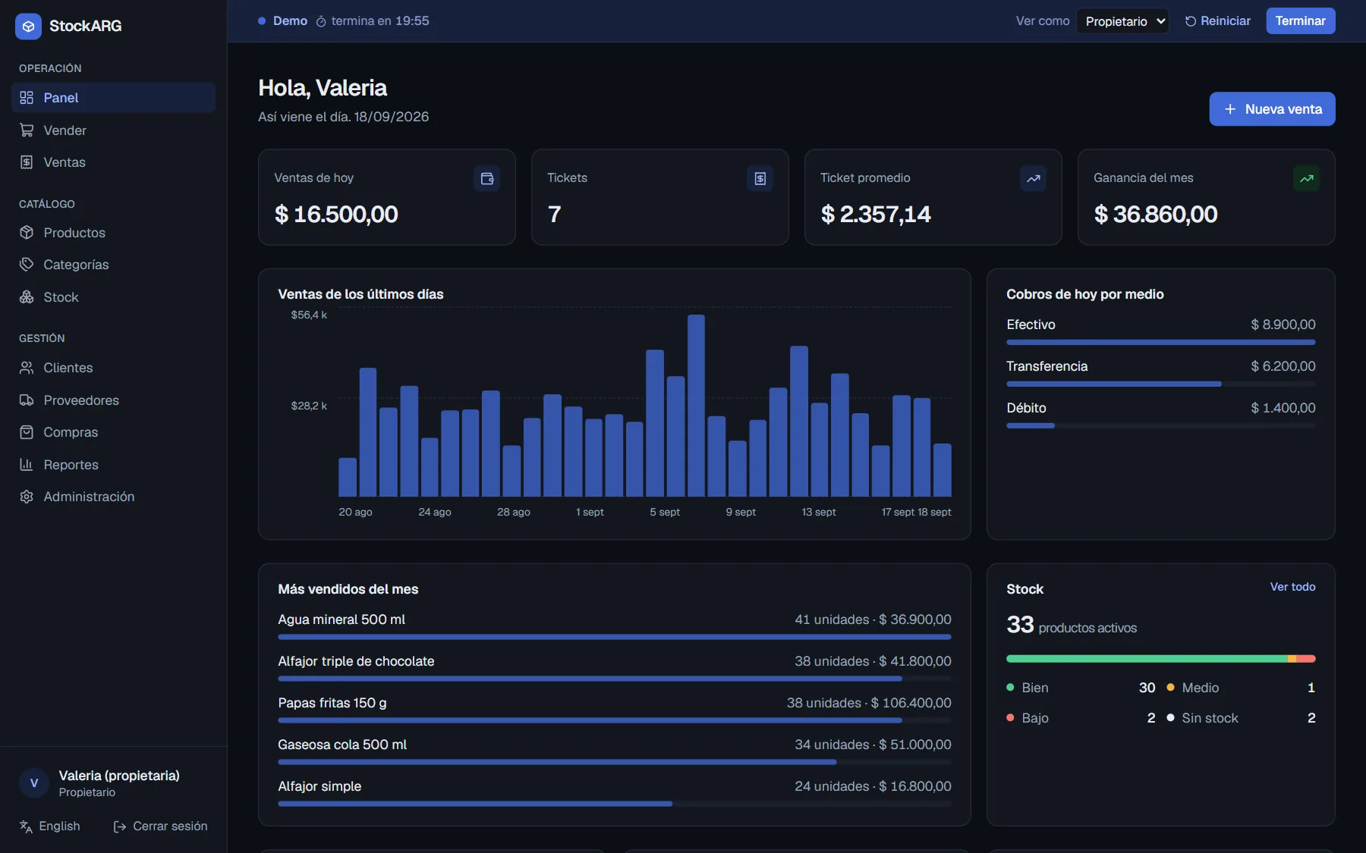The height and width of the screenshot is (853, 1366).
Task: Click the wallet icon on Ventas de hoy card
Action: click(487, 178)
